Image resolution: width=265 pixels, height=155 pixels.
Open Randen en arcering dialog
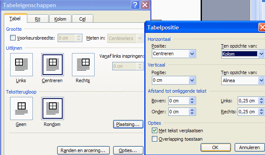(83, 150)
